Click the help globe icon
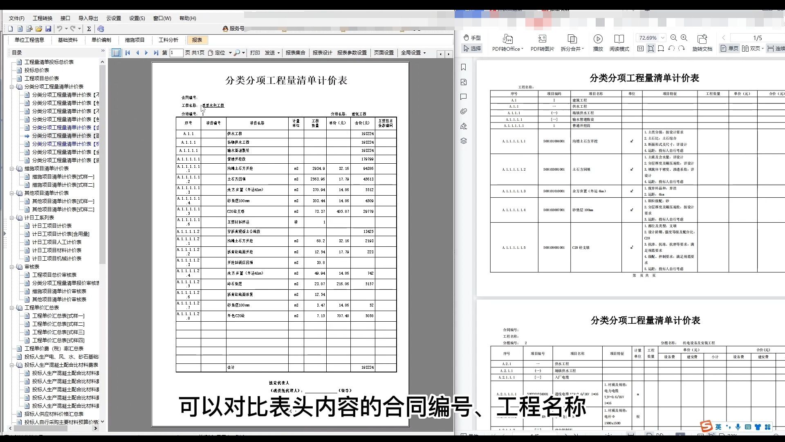 tap(101, 29)
